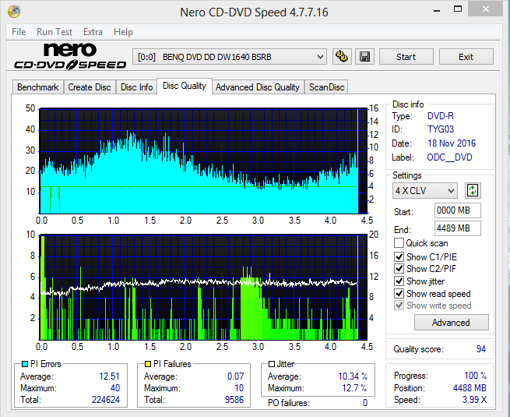Click the label ODC__DVD text
510x417 pixels.
[x=449, y=157]
